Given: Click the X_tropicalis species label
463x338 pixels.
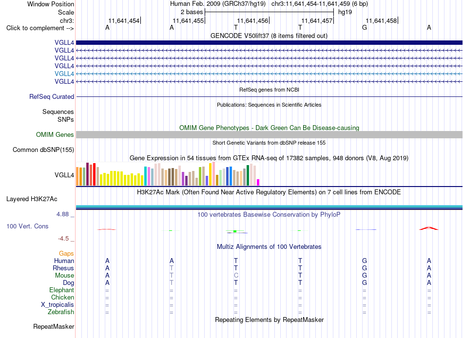Looking at the screenshot, I should (58, 305).
